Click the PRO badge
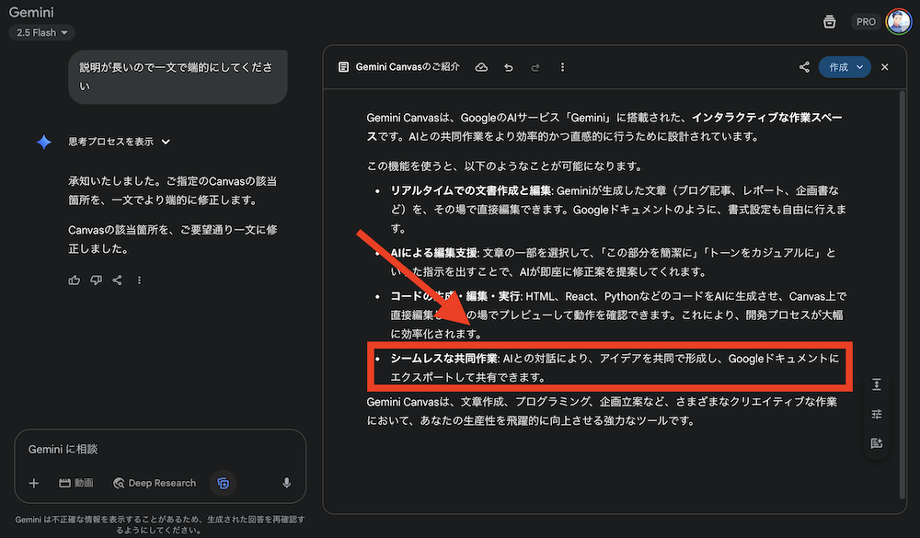920x538 pixels. 866,22
